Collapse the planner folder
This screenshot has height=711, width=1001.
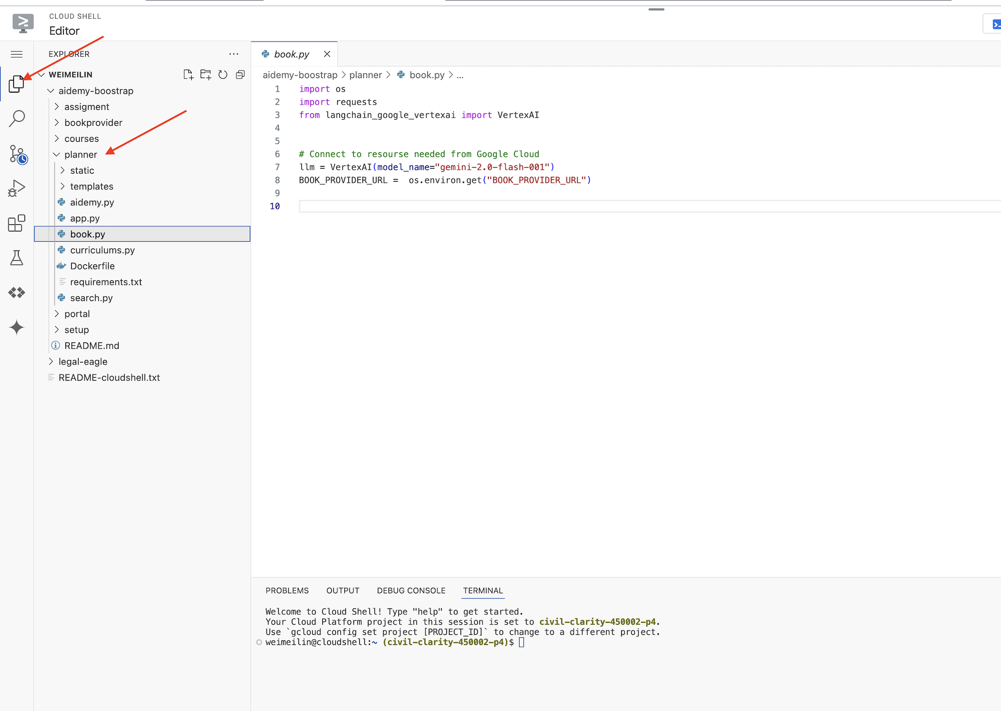58,154
